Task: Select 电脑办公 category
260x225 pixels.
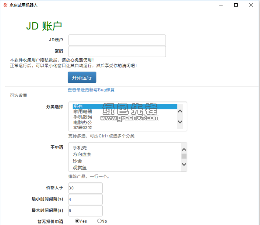Action: coord(83,123)
